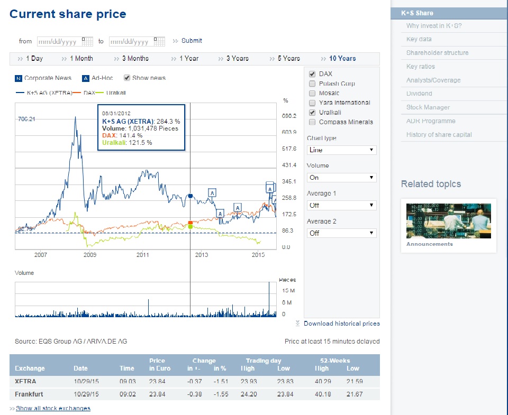This screenshot has width=508, height=415.
Task: Open the Chart type dropdown
Action: (341, 150)
